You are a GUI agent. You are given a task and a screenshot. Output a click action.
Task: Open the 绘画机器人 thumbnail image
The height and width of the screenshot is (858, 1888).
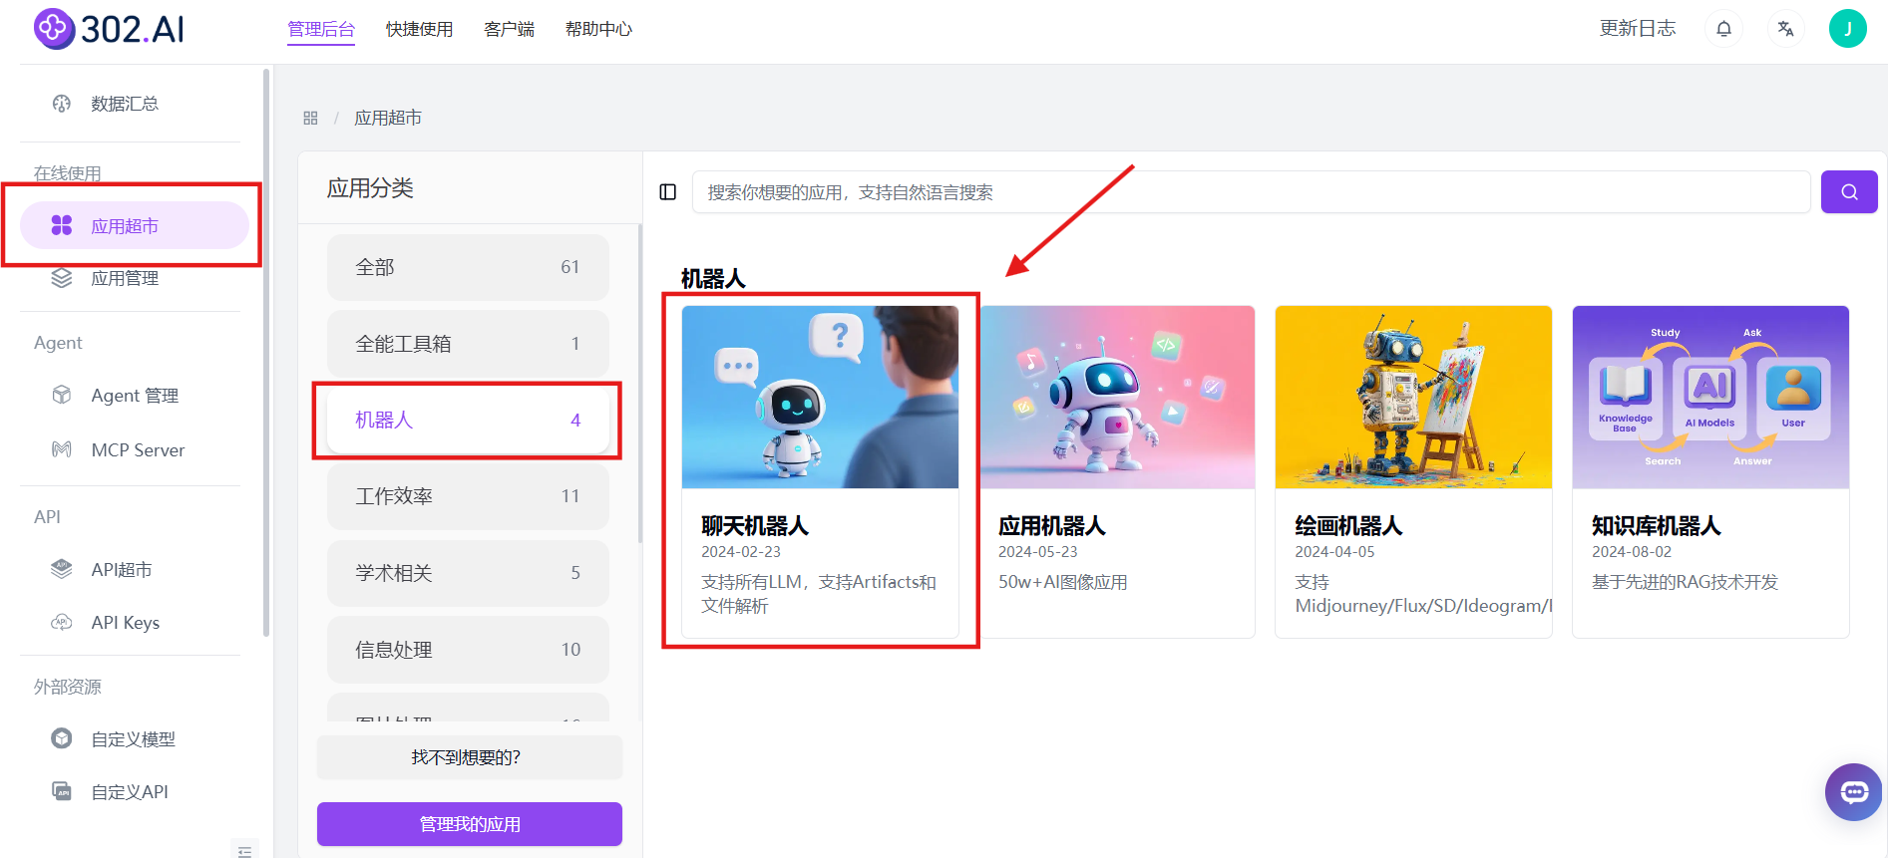1413,397
